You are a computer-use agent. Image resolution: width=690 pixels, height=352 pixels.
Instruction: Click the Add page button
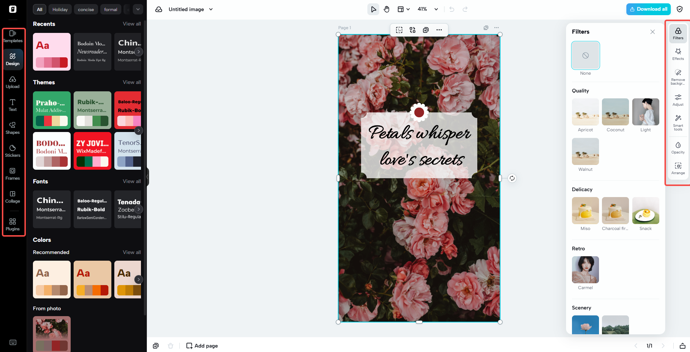202,346
